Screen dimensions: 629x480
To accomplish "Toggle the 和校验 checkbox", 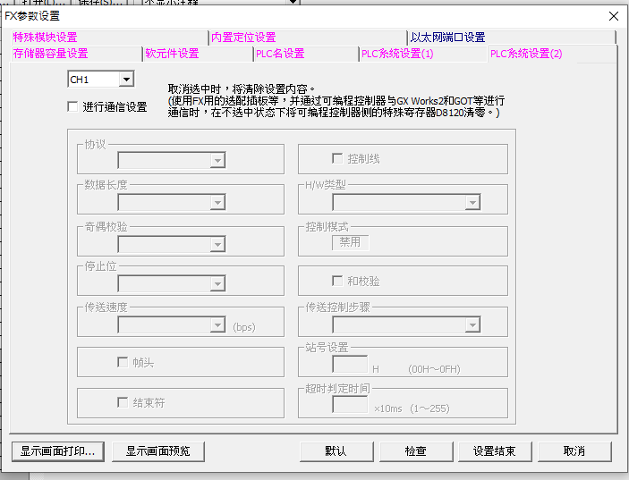I will 337,281.
